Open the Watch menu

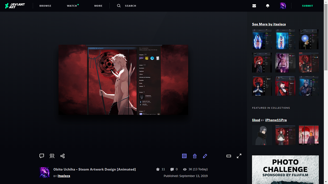72,6
